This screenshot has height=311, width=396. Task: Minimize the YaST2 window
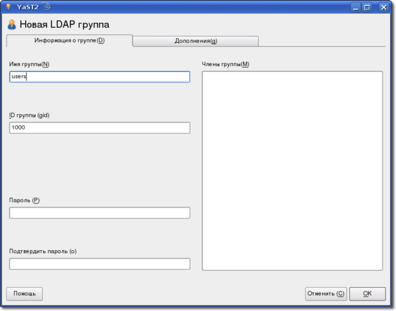coord(355,7)
